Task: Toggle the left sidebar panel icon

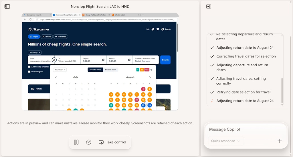Action: point(7,7)
